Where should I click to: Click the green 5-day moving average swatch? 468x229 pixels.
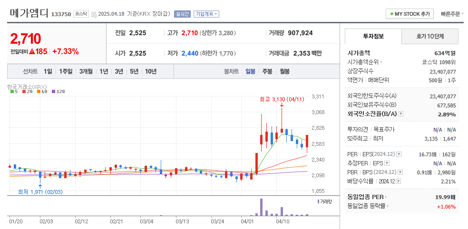12,92
